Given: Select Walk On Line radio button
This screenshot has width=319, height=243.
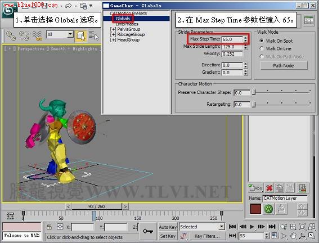Looking at the screenshot, I should pos(262,48).
